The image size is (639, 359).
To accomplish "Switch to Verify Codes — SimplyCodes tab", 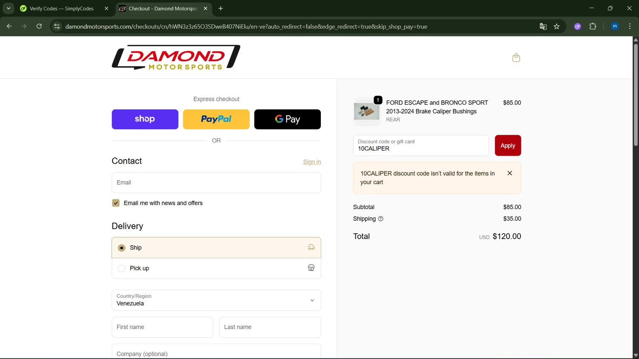I will point(61,9).
